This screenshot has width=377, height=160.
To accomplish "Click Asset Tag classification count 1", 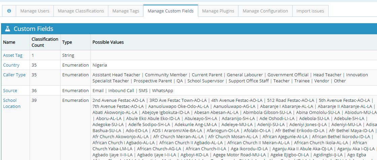I will pos(33,55).
